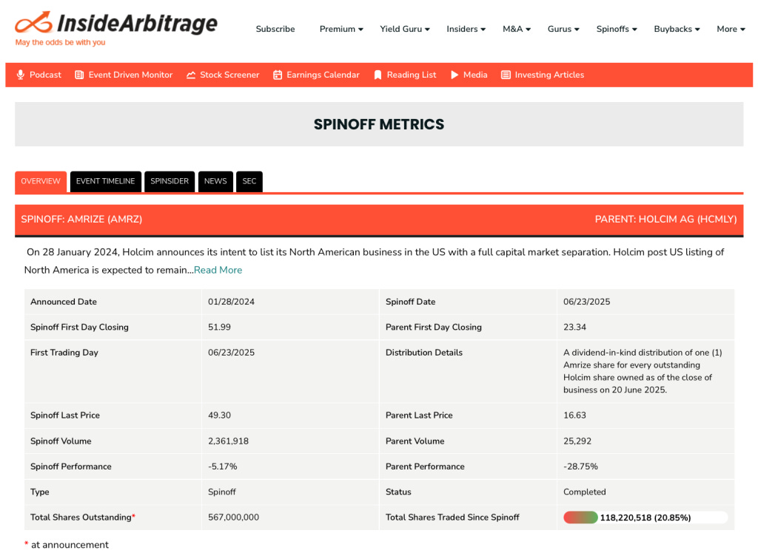Image resolution: width=758 pixels, height=553 pixels.
Task: Click the Podcast microphone icon
Action: pos(20,75)
